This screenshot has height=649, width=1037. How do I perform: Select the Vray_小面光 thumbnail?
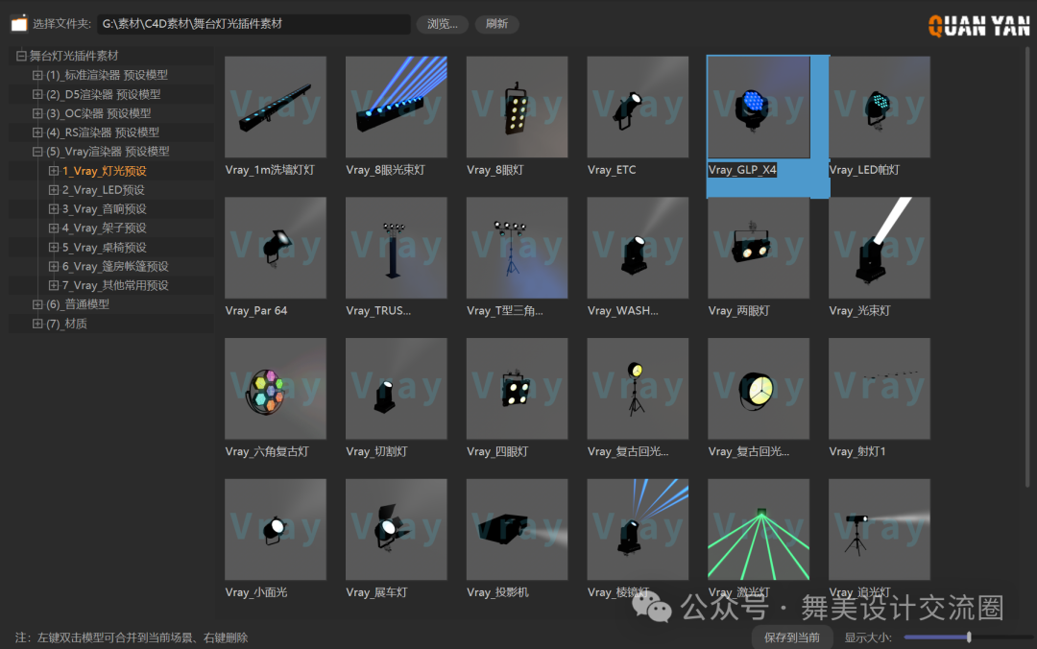click(x=276, y=529)
